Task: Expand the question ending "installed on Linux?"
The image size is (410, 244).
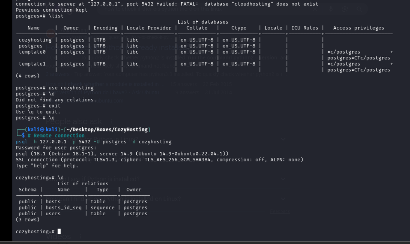Action: point(283,199)
